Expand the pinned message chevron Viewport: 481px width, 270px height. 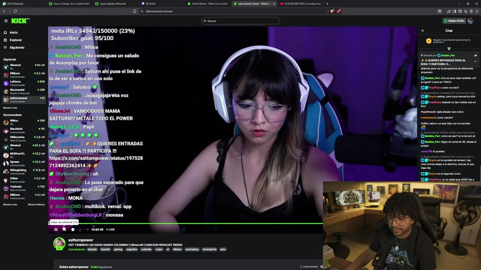coord(475,61)
